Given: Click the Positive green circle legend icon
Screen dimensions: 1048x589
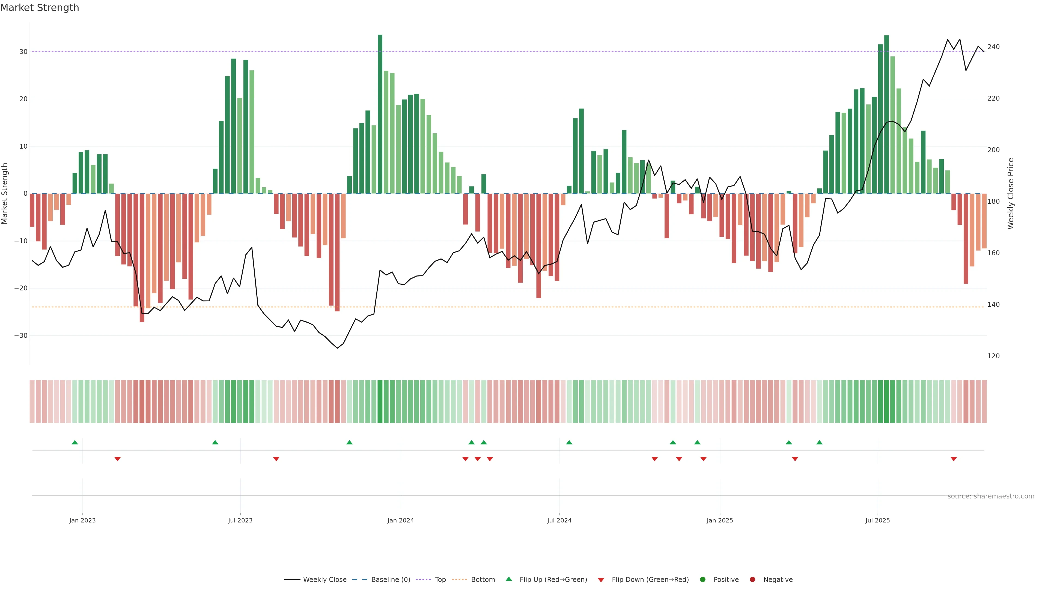Looking at the screenshot, I should tap(702, 580).
